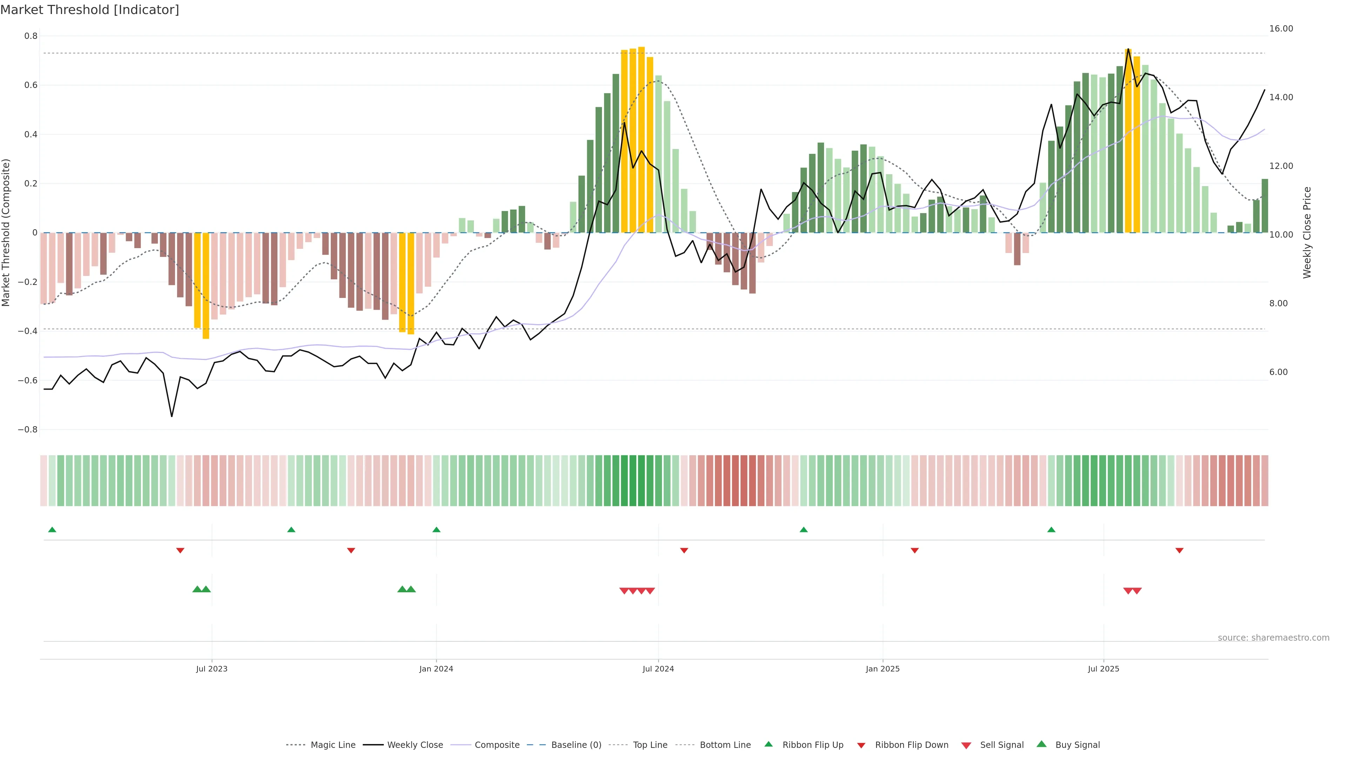The width and height of the screenshot is (1347, 757).
Task: Click the Sell Signal legend marker
Action: pos(966,745)
